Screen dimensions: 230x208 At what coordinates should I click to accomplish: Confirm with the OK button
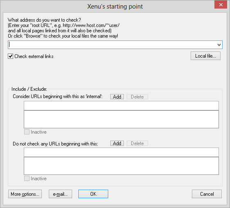pyautogui.click(x=93, y=194)
